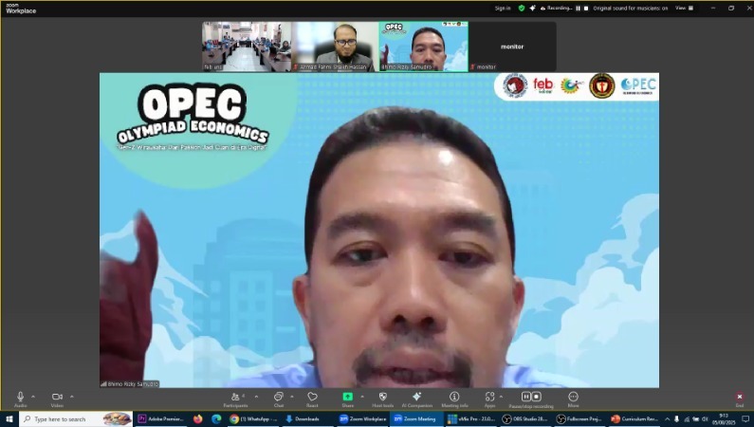Click Sign in at the top
The height and width of the screenshot is (427, 754).
pyautogui.click(x=503, y=9)
